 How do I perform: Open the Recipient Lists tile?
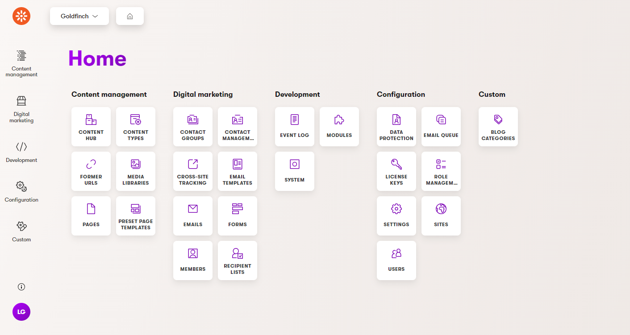pyautogui.click(x=238, y=261)
